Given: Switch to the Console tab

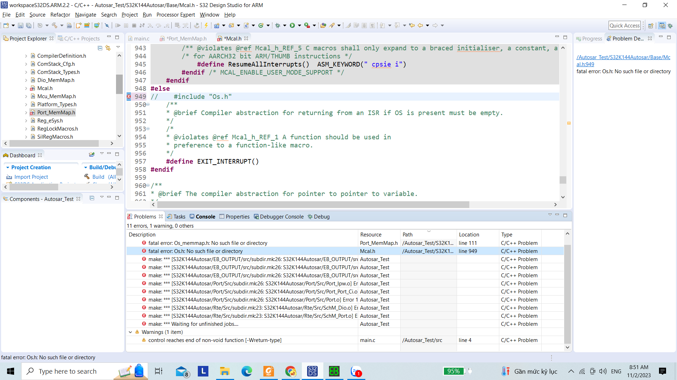Looking at the screenshot, I should [205, 216].
